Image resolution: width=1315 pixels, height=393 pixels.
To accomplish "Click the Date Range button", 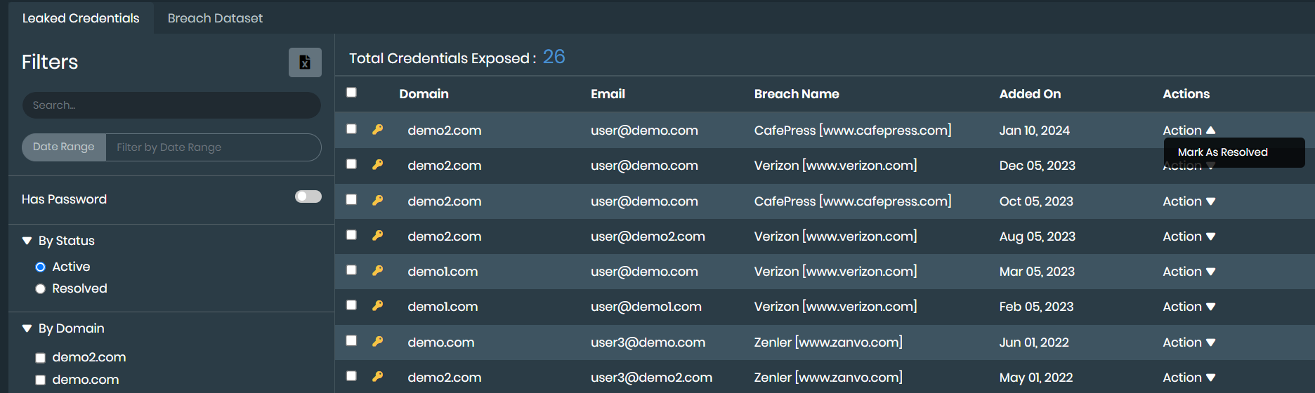I will (64, 147).
